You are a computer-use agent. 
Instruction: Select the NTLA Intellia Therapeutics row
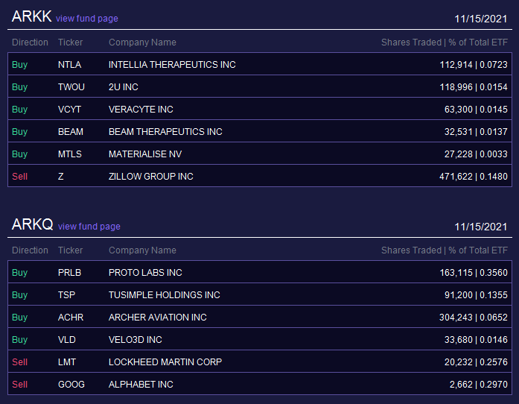coord(260,64)
